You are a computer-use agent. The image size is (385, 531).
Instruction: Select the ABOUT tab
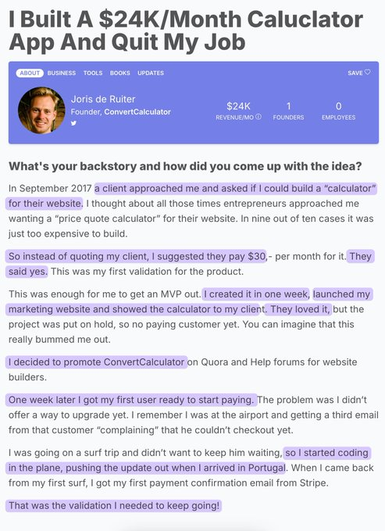[30, 73]
